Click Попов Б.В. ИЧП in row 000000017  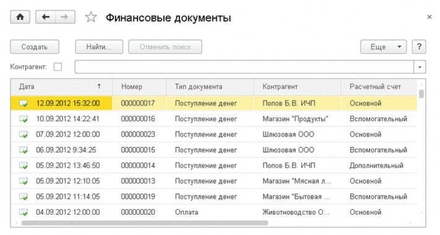pyautogui.click(x=289, y=103)
